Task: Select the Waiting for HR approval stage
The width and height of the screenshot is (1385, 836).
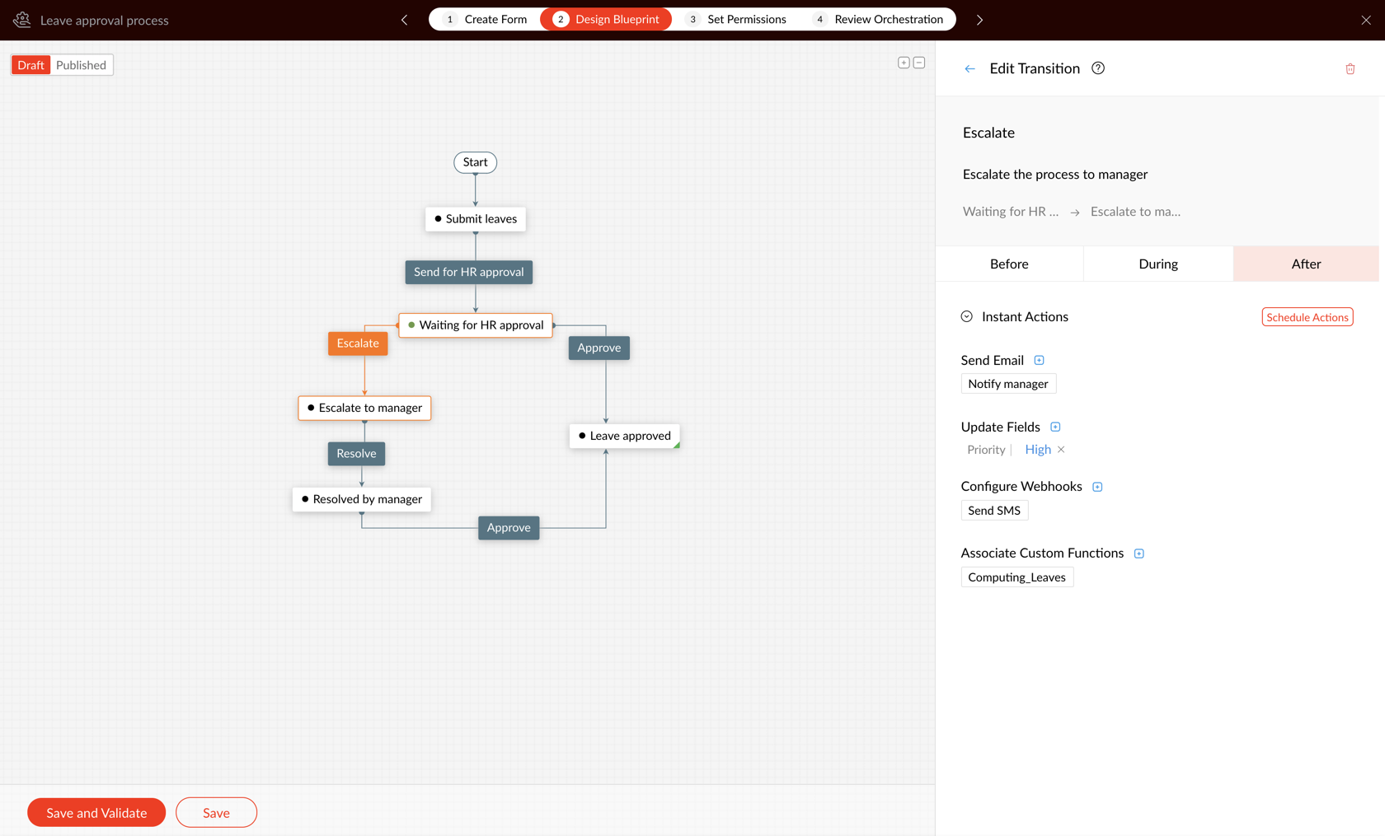Action: pyautogui.click(x=476, y=325)
